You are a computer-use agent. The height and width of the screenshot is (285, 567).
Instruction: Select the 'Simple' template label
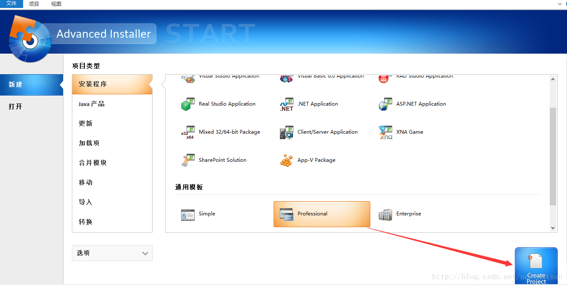(207, 214)
